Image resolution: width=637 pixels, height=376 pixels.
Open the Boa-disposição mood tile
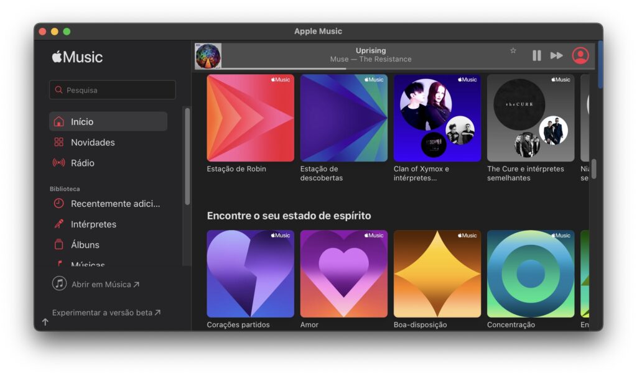tap(437, 273)
